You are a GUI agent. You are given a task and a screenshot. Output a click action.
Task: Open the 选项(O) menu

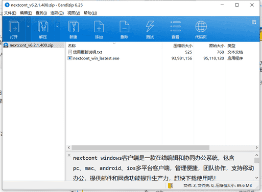57,13
